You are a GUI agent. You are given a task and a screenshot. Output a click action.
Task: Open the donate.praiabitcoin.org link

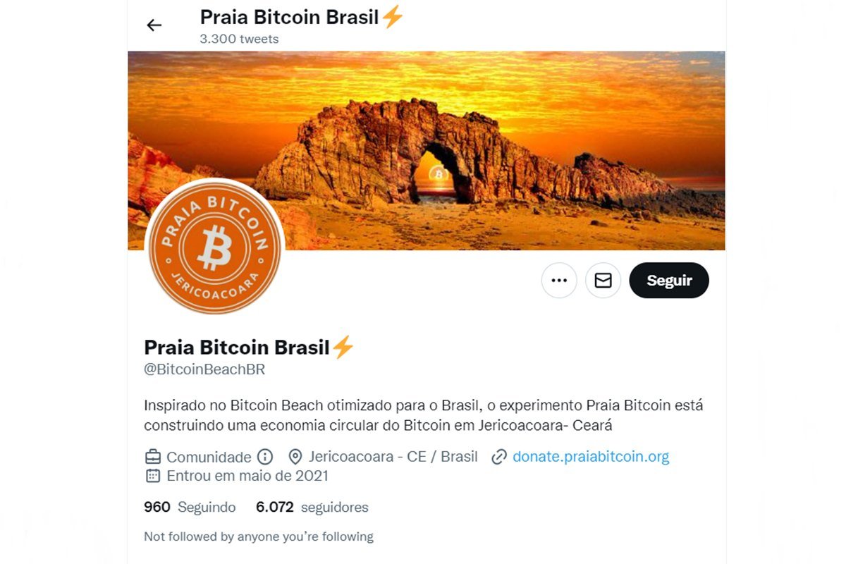coord(591,457)
